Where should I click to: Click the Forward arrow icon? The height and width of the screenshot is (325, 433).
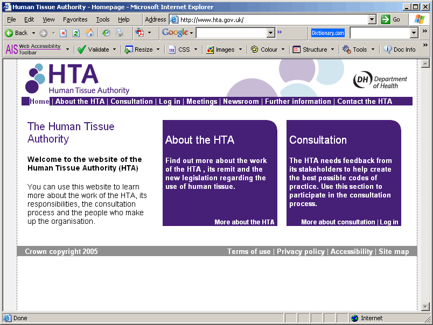[43, 33]
